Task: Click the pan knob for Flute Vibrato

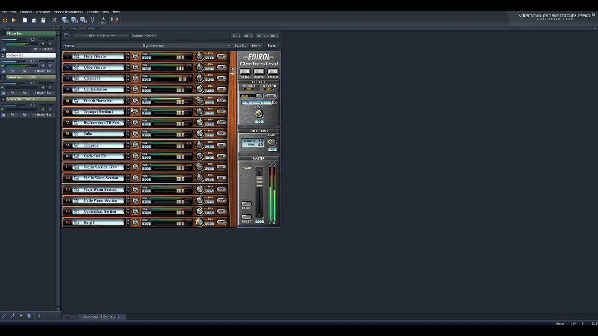Action: click(199, 56)
